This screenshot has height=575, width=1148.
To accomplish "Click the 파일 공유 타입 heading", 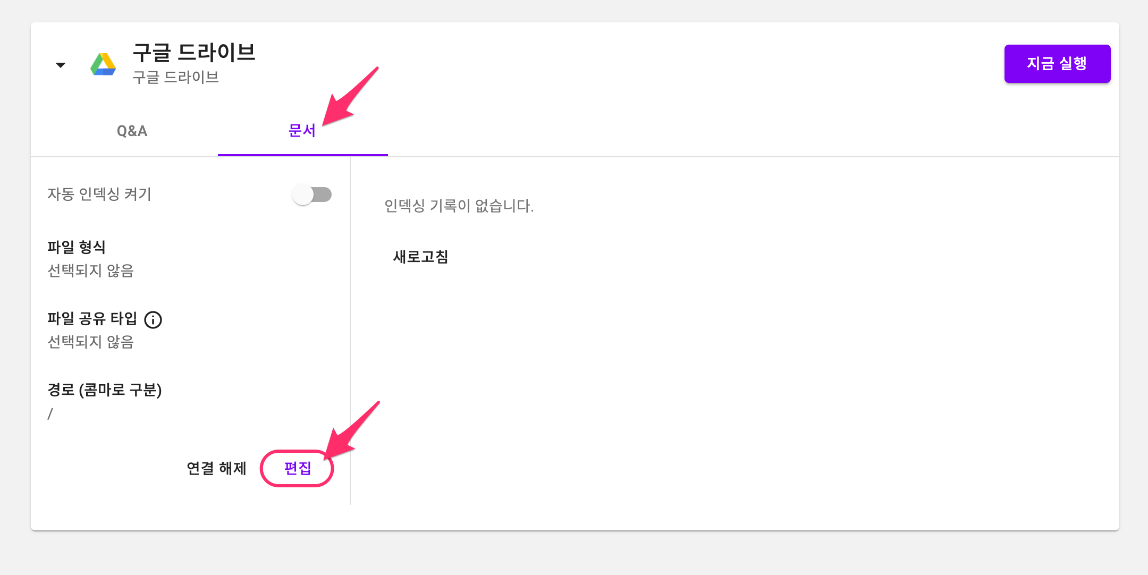I will click(92, 318).
